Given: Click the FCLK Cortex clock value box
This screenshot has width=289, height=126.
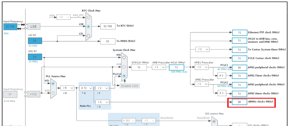Looking at the screenshot, I should click(x=239, y=59).
